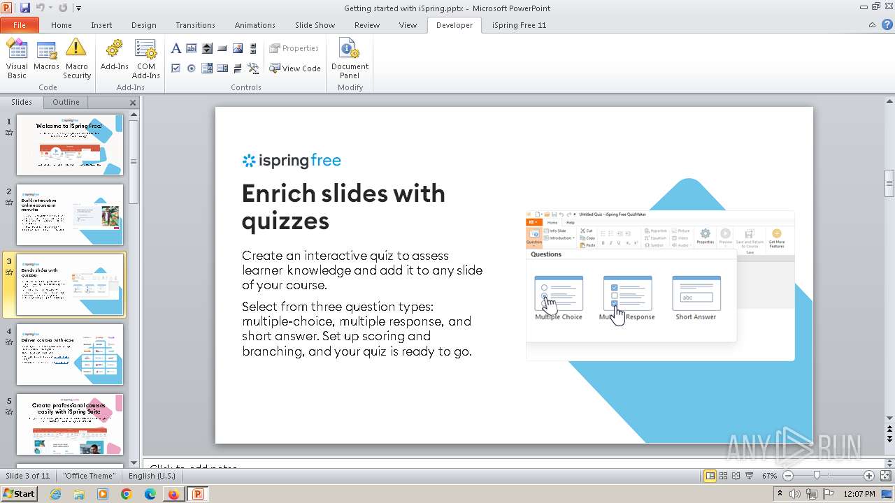Customize Quick Access Toolbar dropdown
The image size is (895, 503).
[78, 8]
